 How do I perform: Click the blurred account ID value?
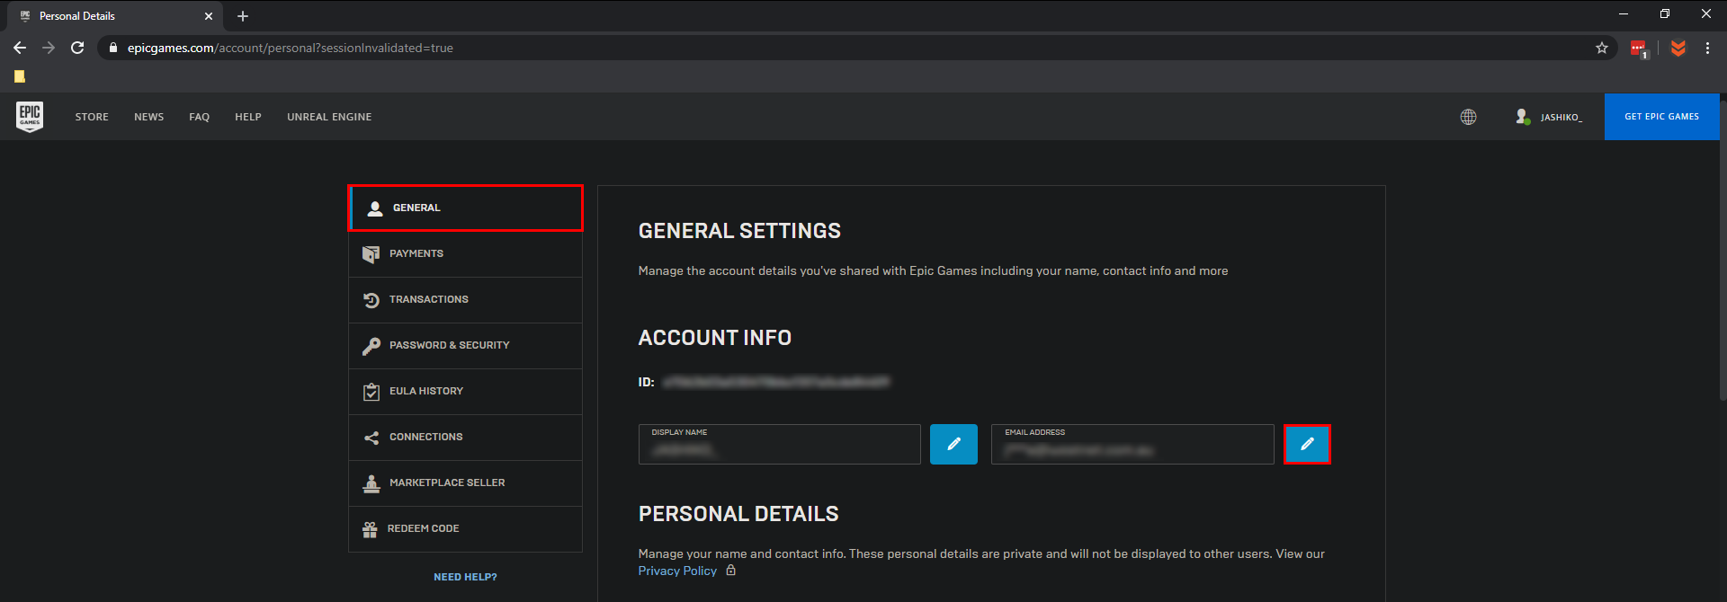pos(776,382)
